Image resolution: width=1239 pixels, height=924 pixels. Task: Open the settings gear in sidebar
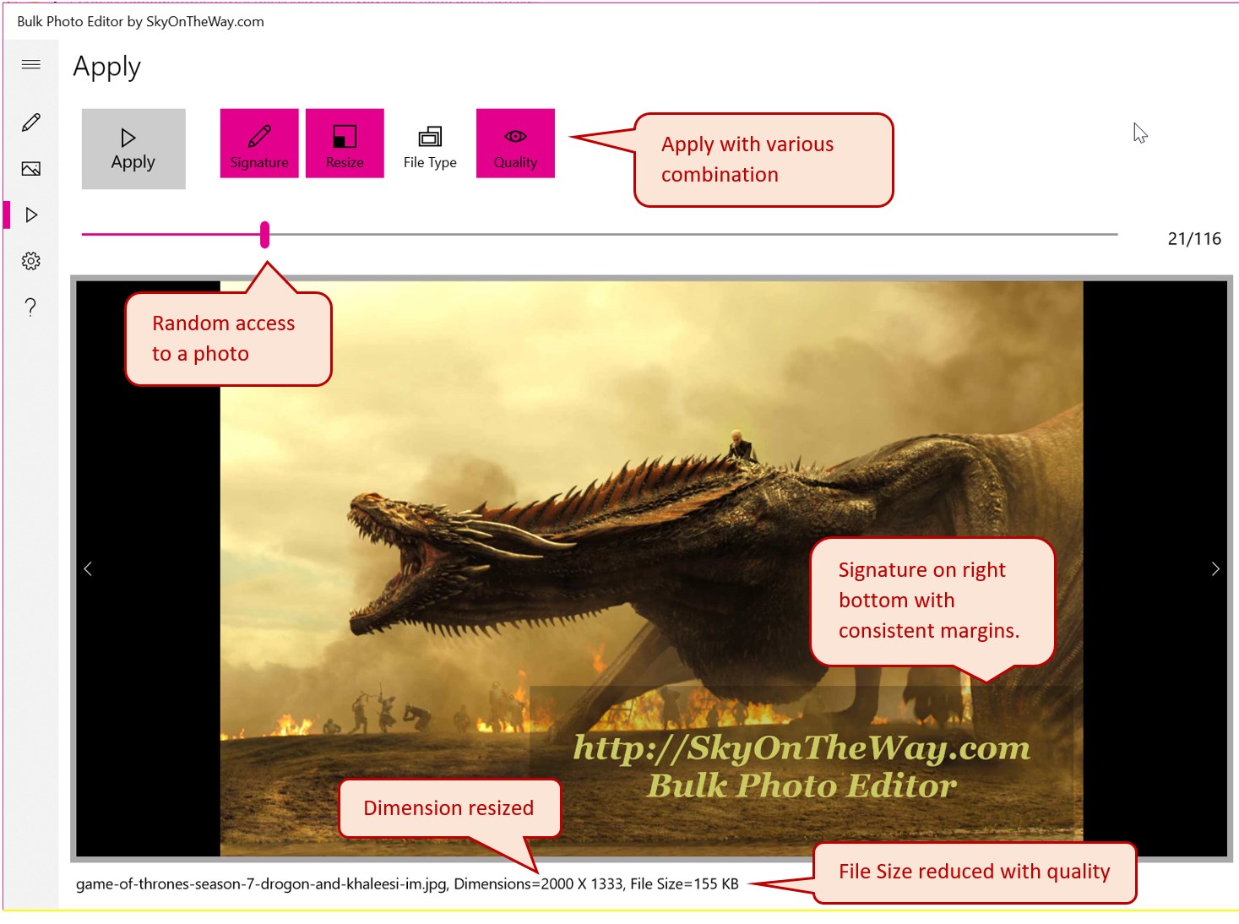coord(31,261)
